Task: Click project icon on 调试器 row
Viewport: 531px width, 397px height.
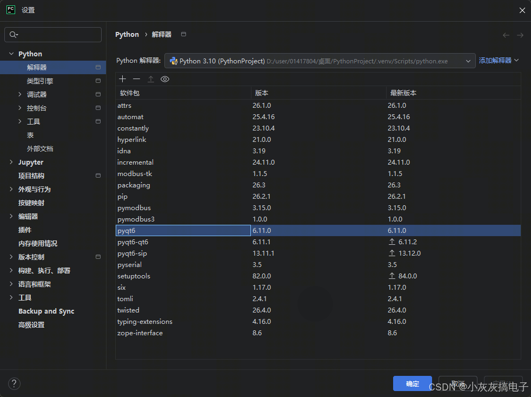Action: pyautogui.click(x=98, y=94)
